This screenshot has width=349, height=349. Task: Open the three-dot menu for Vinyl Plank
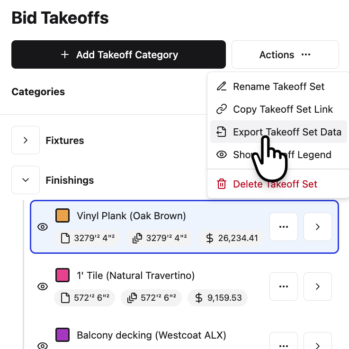[284, 227]
